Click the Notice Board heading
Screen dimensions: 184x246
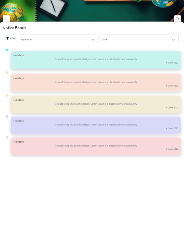click(x=14, y=28)
